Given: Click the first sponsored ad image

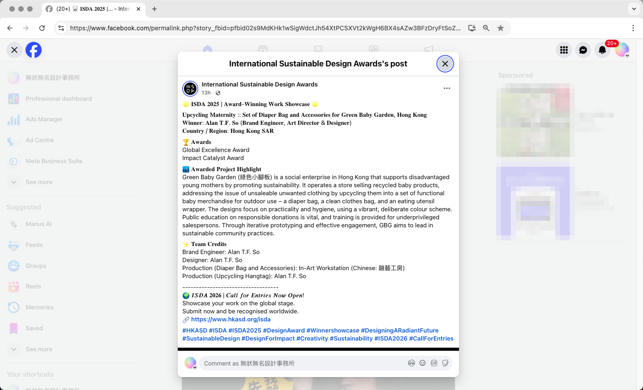Looking at the screenshot, I should 533,120.
